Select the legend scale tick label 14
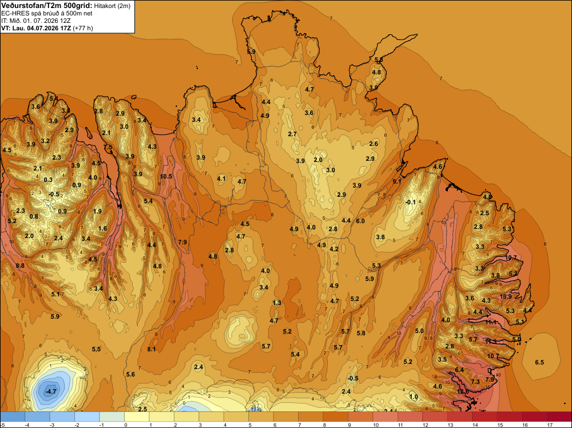 475,425
